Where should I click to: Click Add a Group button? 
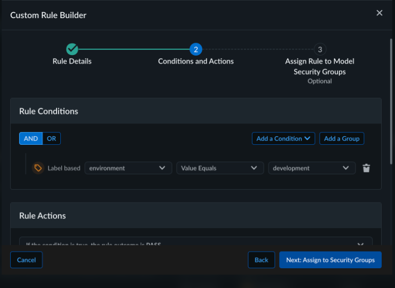[x=342, y=138]
